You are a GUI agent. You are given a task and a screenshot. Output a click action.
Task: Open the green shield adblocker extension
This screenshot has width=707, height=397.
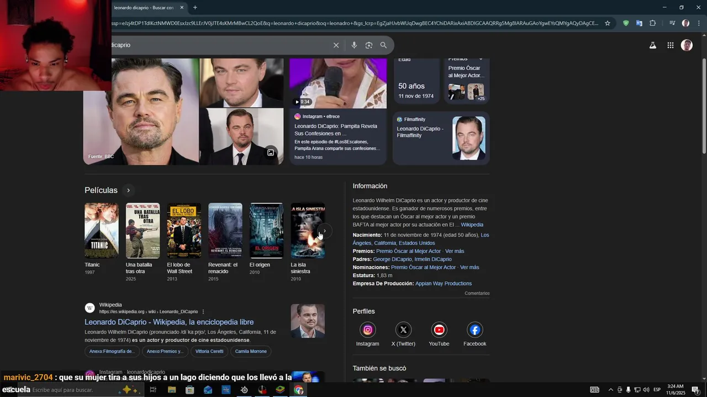tap(626, 23)
